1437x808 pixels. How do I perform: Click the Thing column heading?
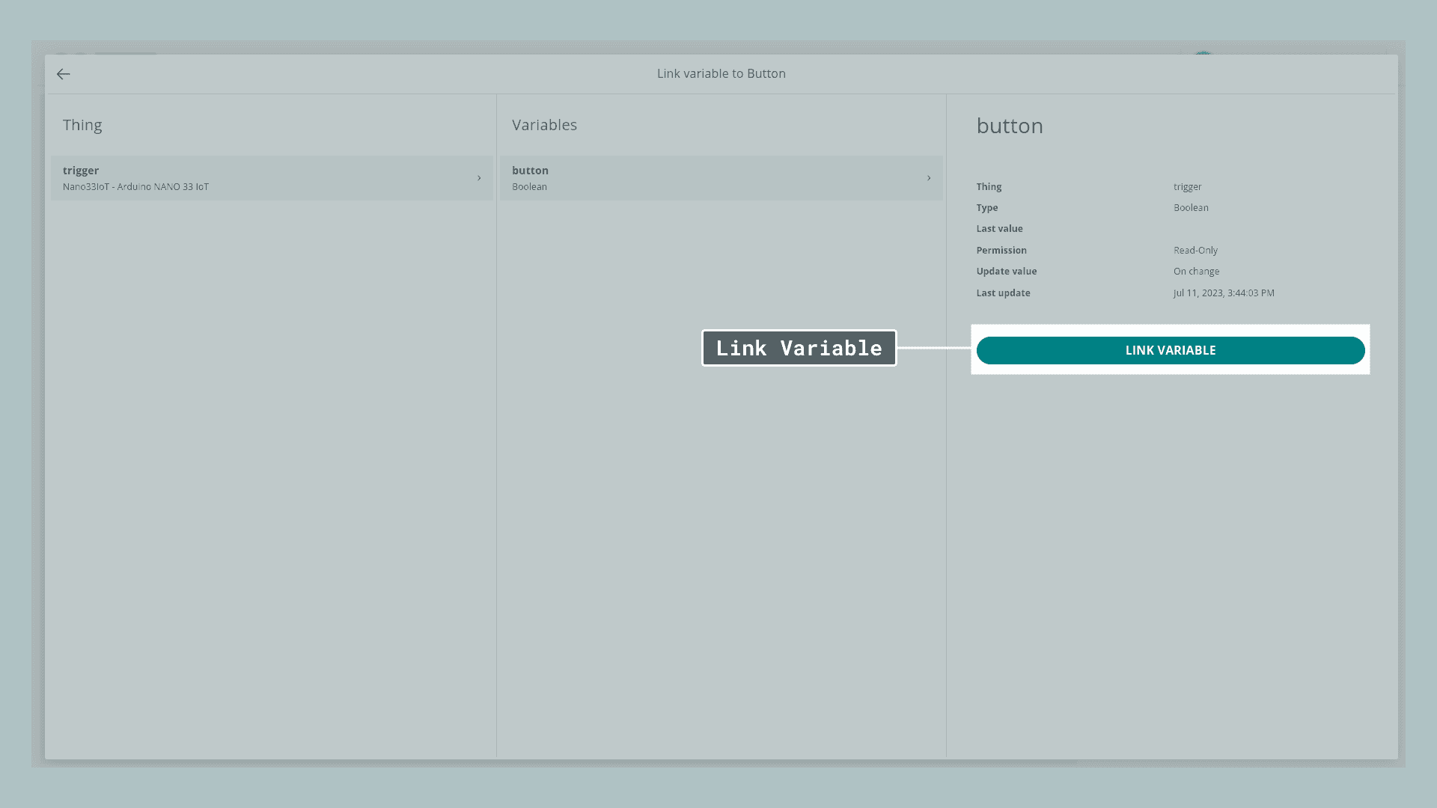(x=82, y=125)
